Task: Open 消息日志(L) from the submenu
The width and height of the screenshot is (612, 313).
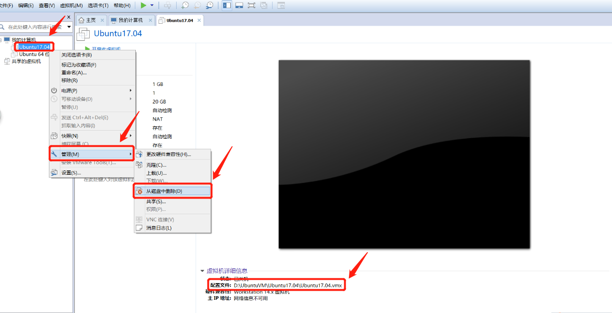Action: (173, 228)
